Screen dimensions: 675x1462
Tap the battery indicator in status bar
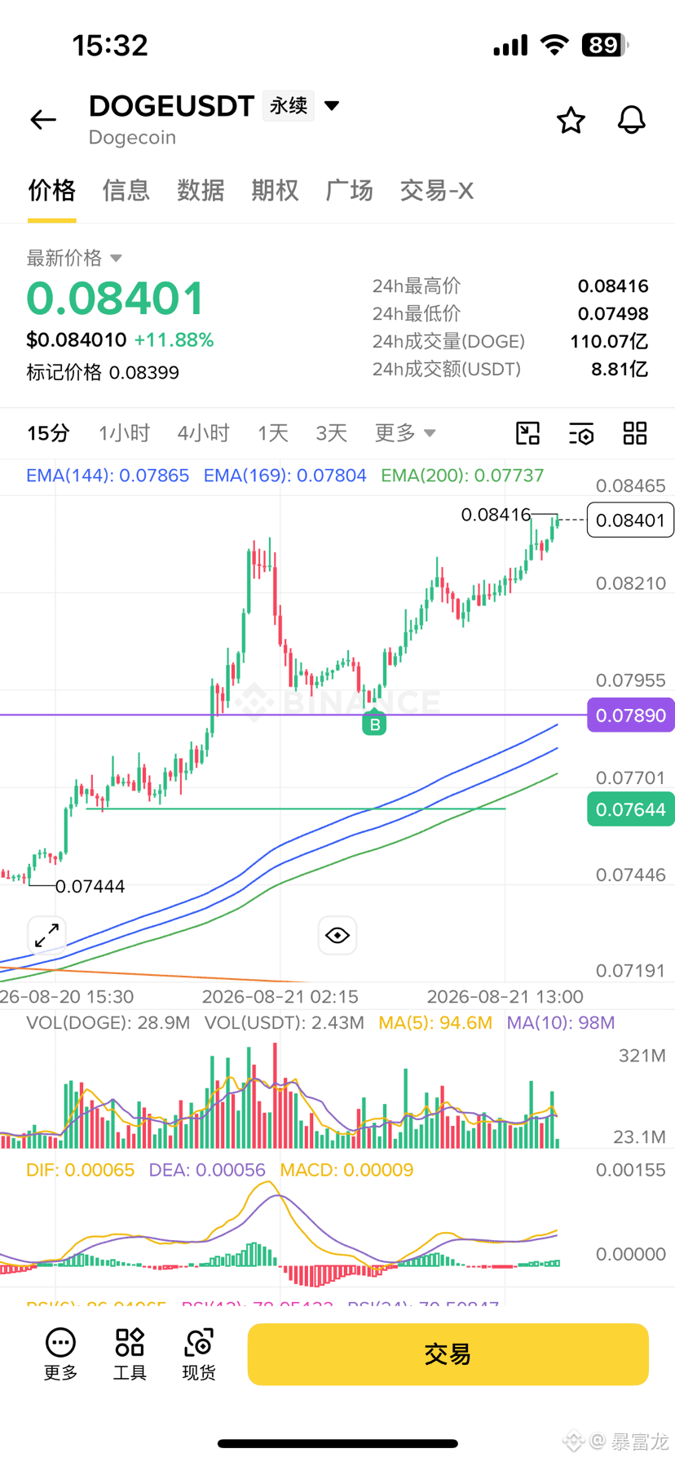tap(605, 45)
